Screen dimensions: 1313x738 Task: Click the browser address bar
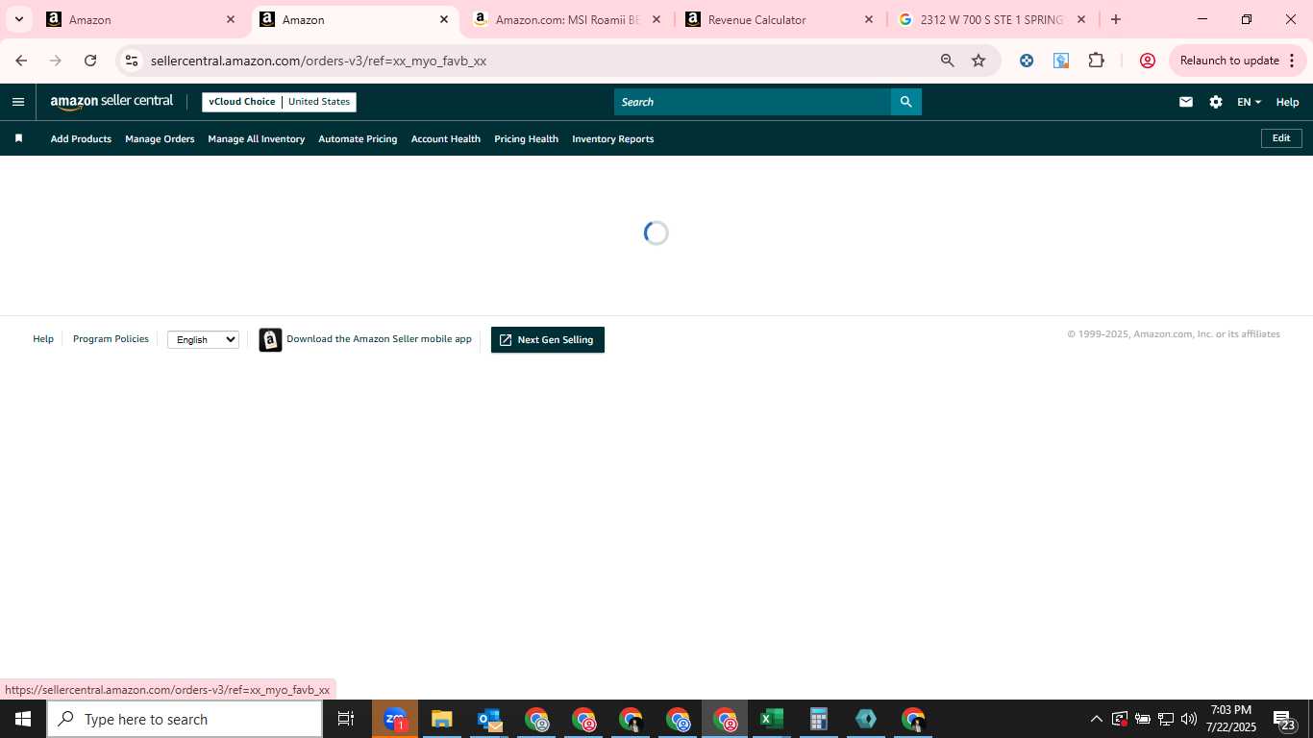pos(538,61)
